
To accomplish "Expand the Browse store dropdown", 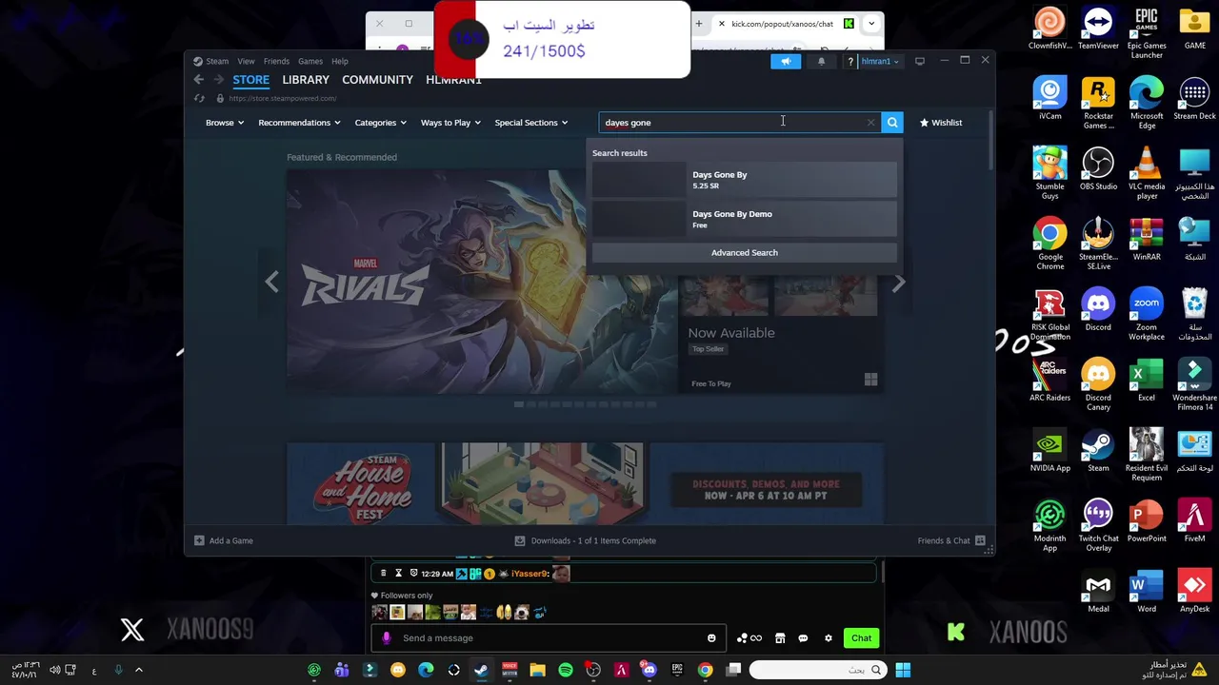I will click(225, 123).
